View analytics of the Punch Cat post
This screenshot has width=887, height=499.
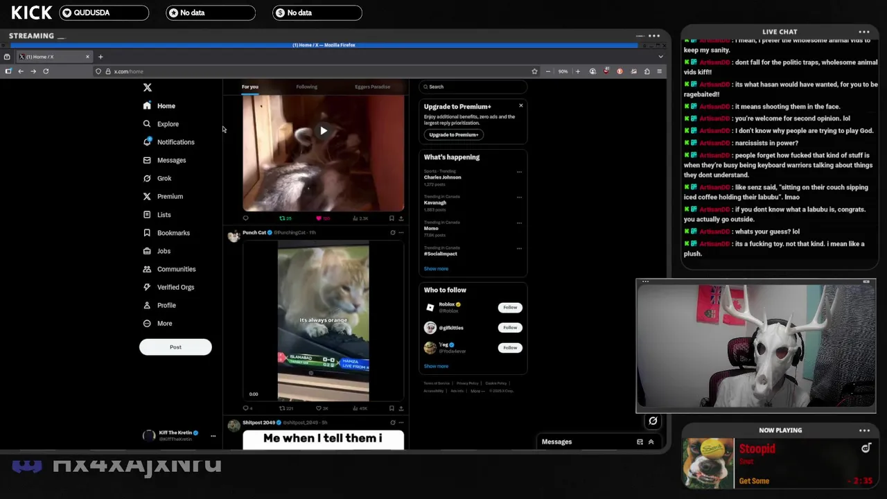click(x=360, y=408)
